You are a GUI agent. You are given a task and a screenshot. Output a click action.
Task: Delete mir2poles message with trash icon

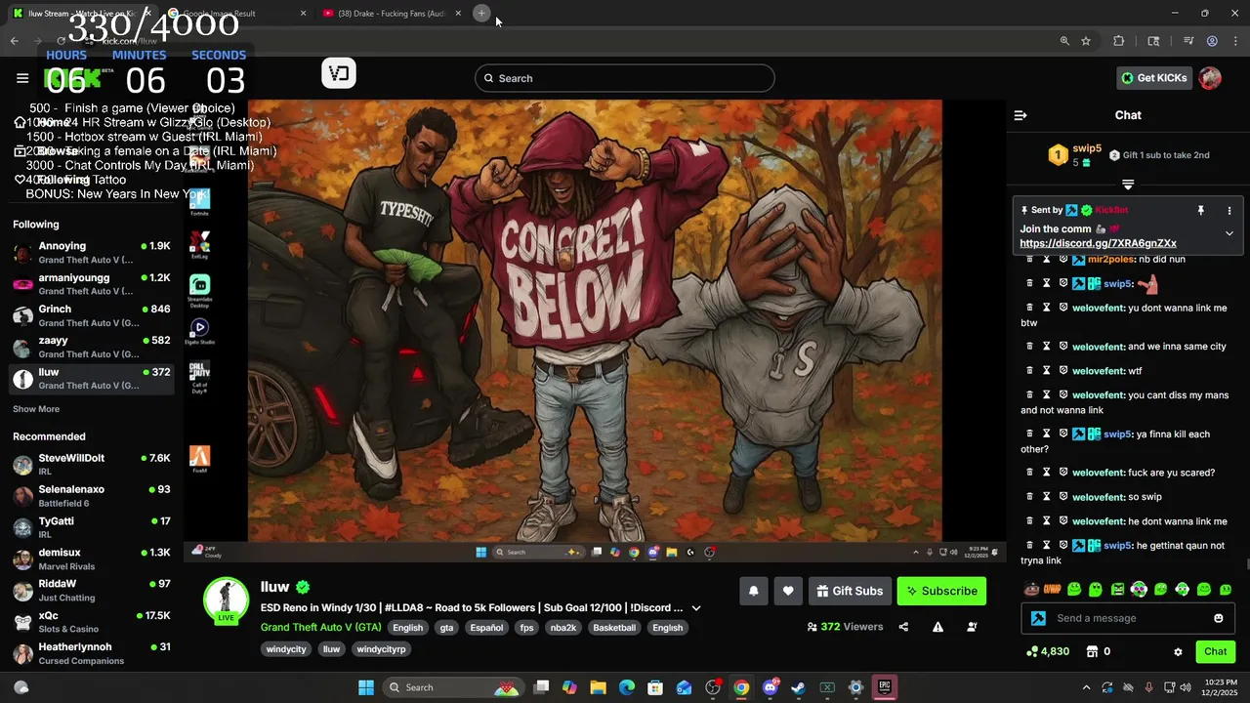1028,260
